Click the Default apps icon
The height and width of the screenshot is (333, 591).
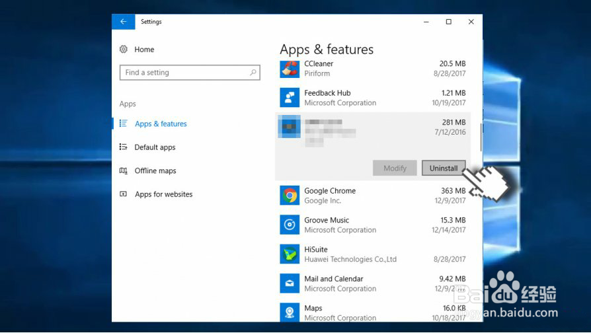[123, 147]
